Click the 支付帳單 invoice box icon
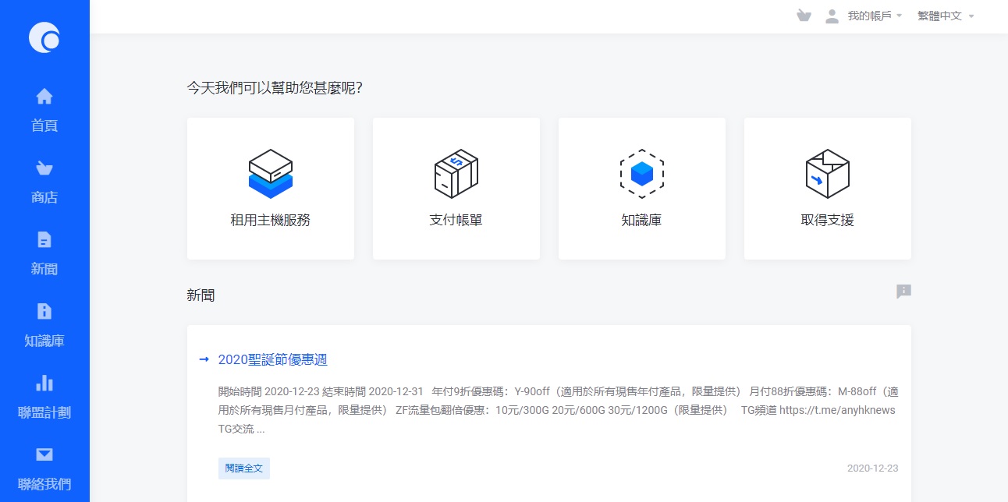 point(456,173)
